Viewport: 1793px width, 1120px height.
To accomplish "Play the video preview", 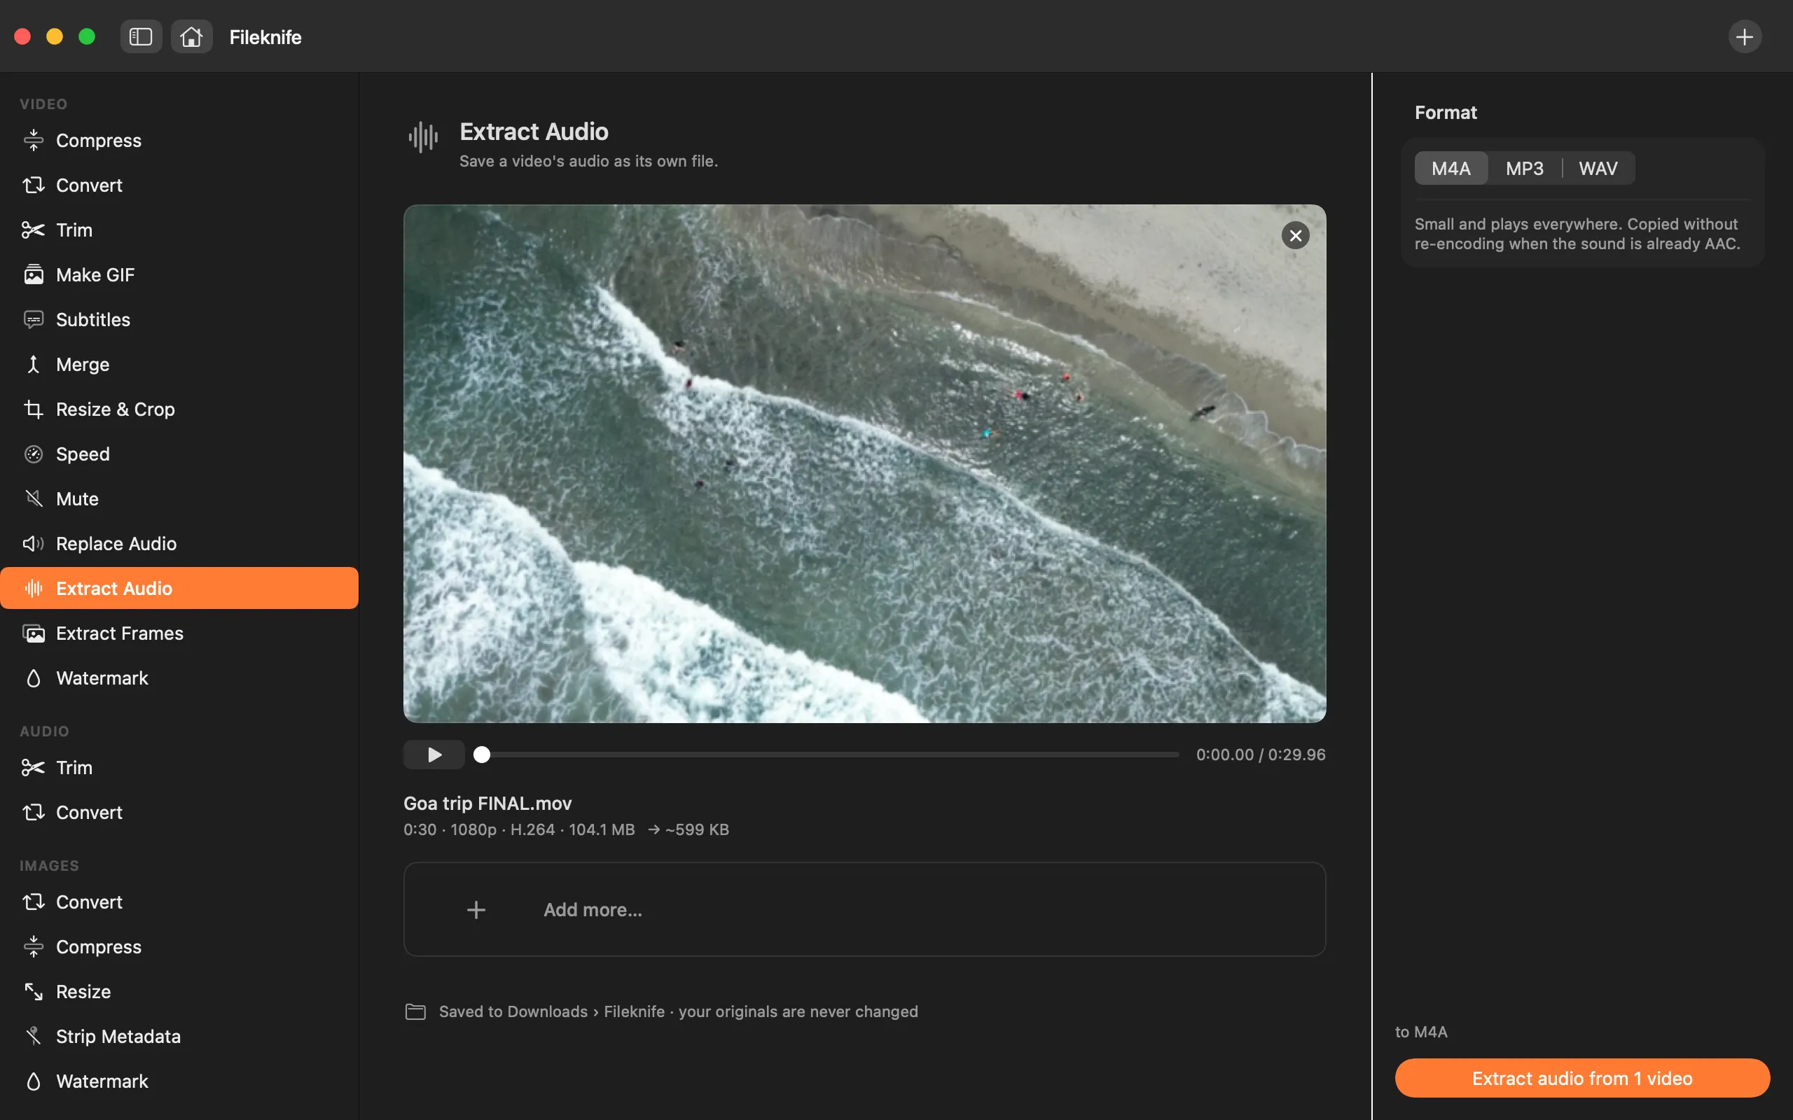I will [434, 754].
